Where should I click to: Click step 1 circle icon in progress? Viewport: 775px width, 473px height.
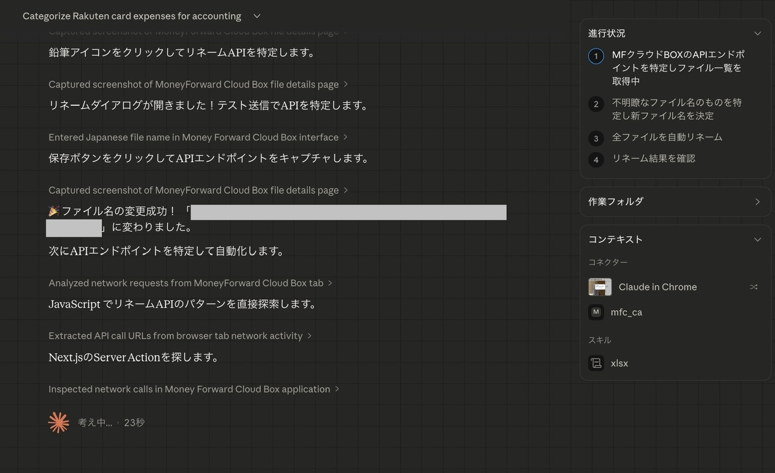(596, 56)
